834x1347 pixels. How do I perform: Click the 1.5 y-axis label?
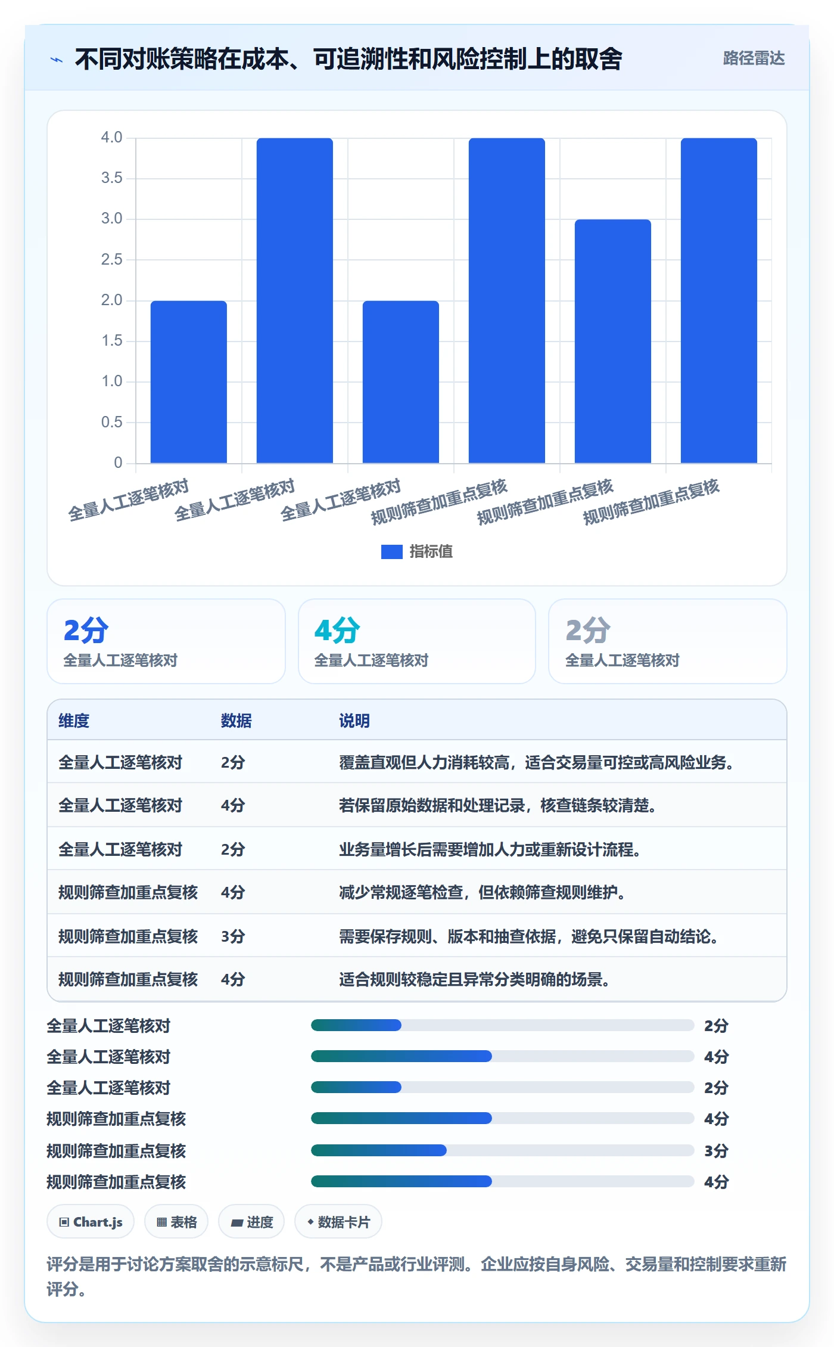(111, 341)
